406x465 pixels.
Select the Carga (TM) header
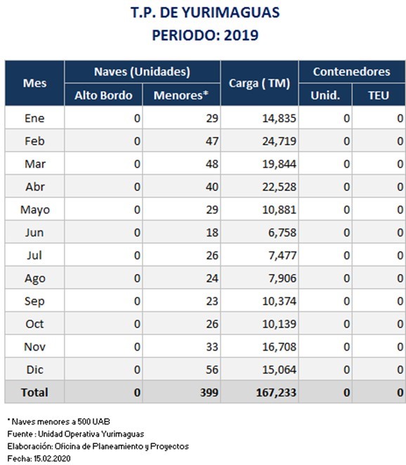259,83
